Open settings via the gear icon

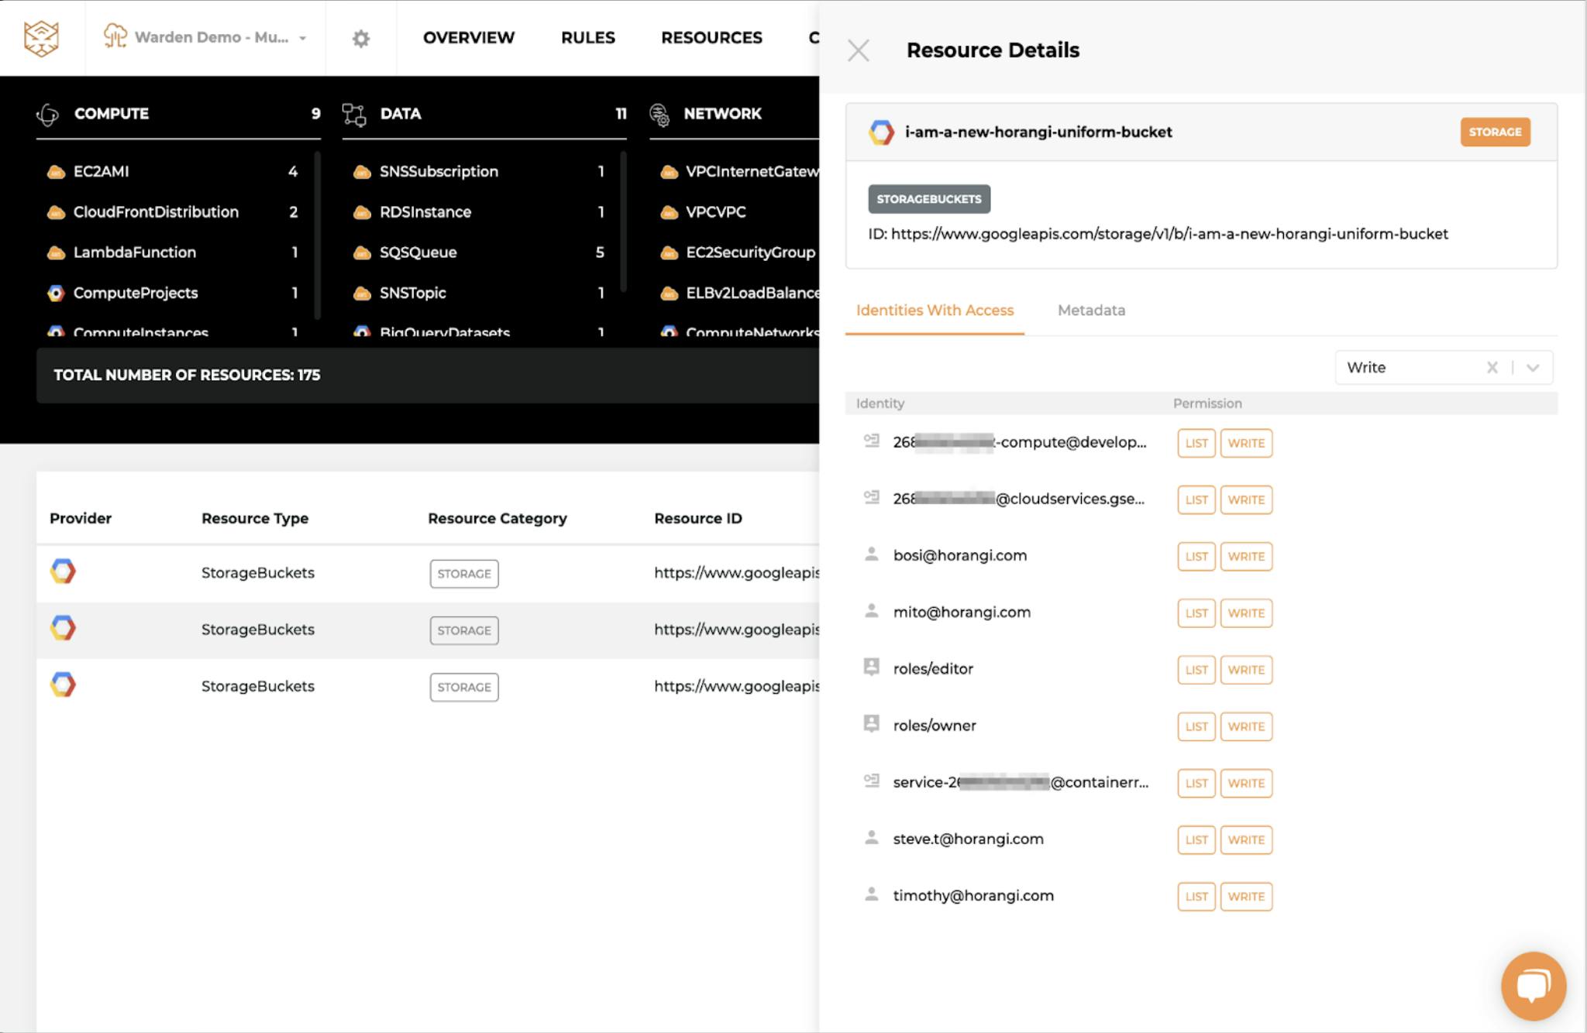[361, 38]
